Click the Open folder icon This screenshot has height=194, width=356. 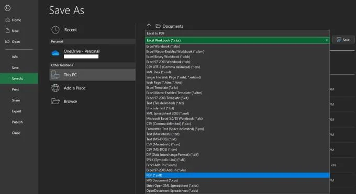(x=7, y=41)
